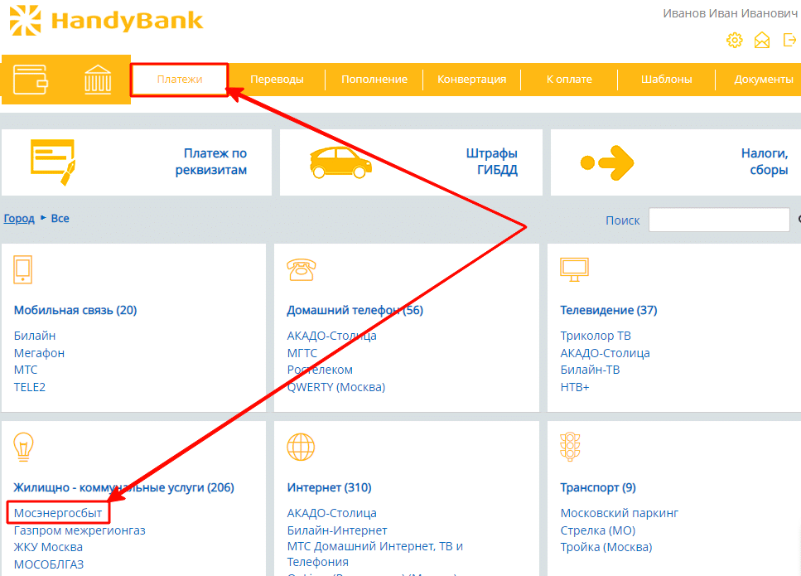
Task: Click the traffic light transport icon
Action: click(x=570, y=447)
